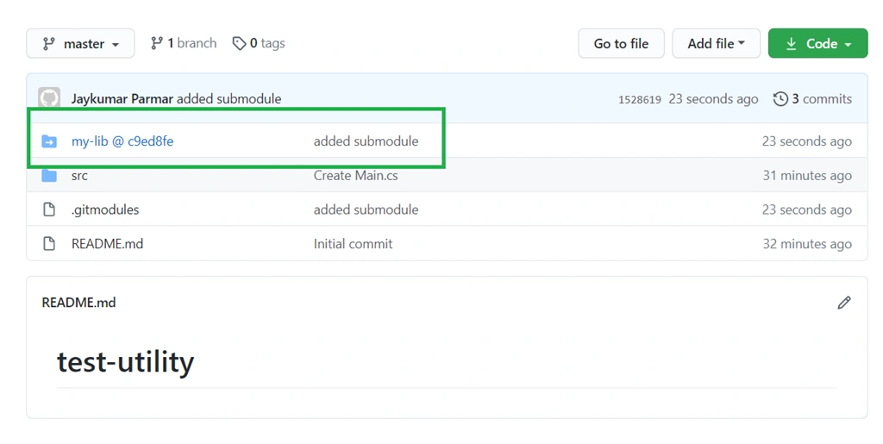Click the file icon for .gitmodules

pyautogui.click(x=49, y=209)
